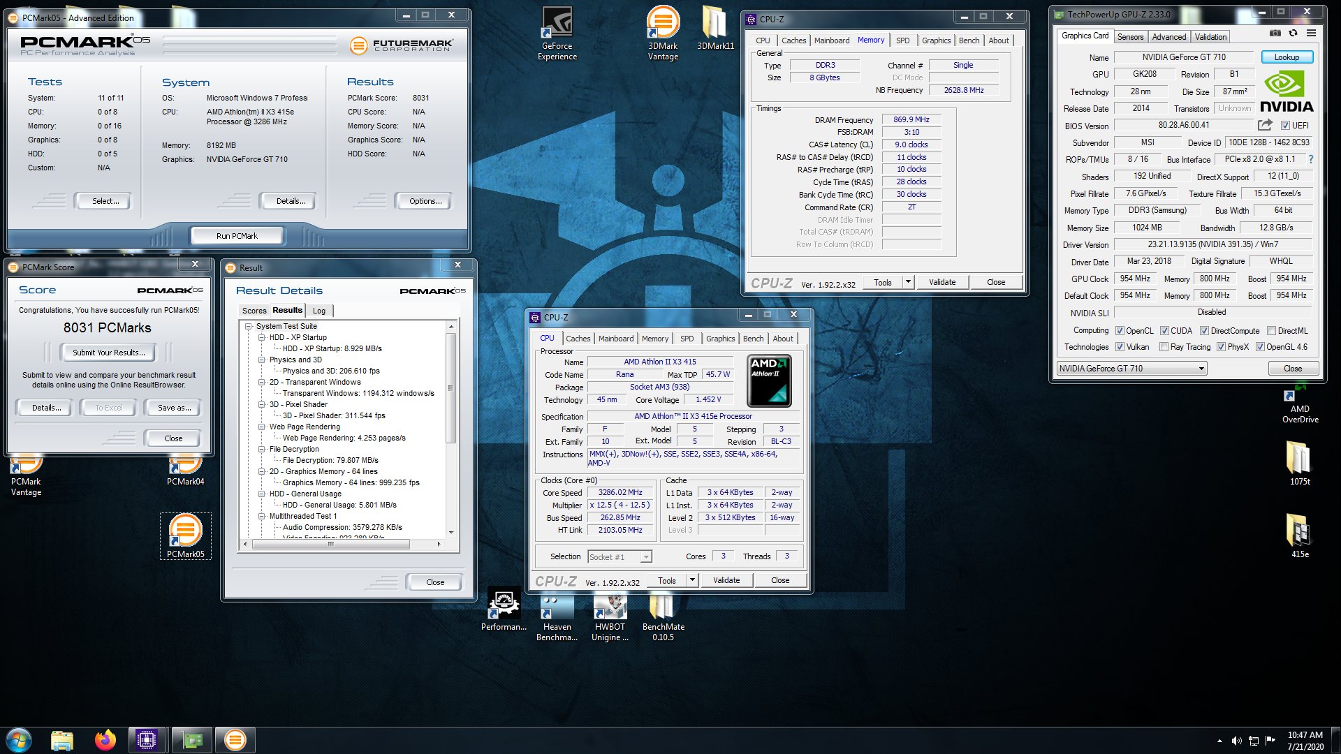Open 3DMark11 folder on desktop
The width and height of the screenshot is (1341, 754).
715,28
